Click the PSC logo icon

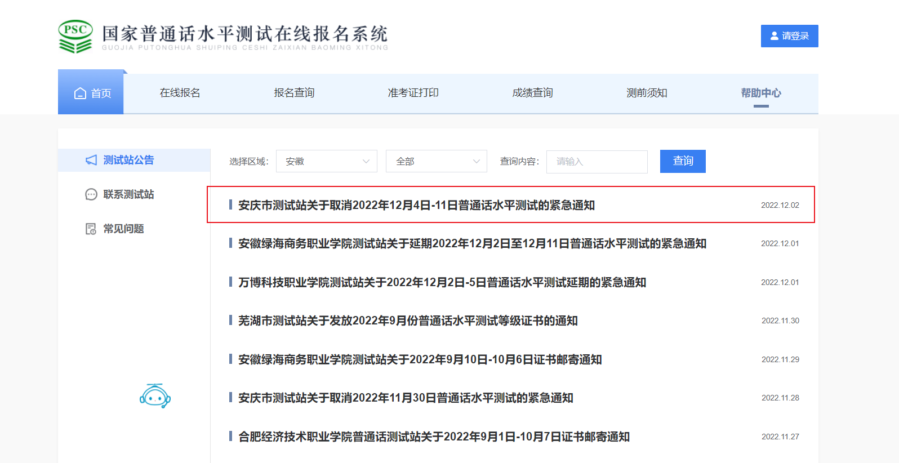pos(75,37)
